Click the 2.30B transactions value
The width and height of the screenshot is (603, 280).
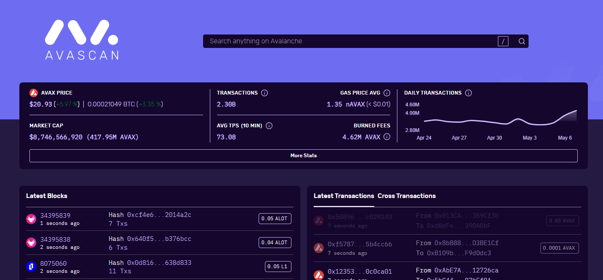pos(226,104)
